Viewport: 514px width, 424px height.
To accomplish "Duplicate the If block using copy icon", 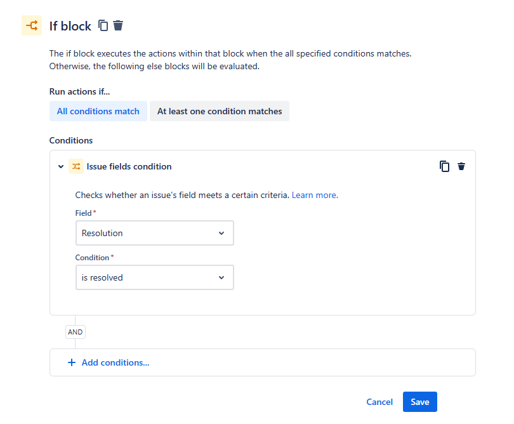I will coord(103,26).
